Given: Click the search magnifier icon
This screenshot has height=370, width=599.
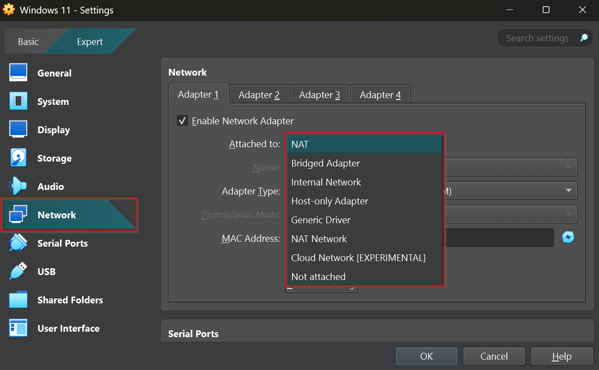Looking at the screenshot, I should pos(584,38).
